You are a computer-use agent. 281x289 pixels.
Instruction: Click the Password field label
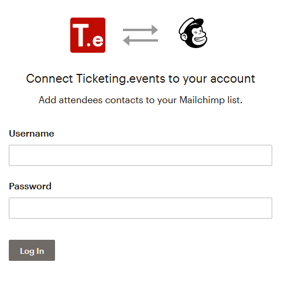click(x=30, y=186)
